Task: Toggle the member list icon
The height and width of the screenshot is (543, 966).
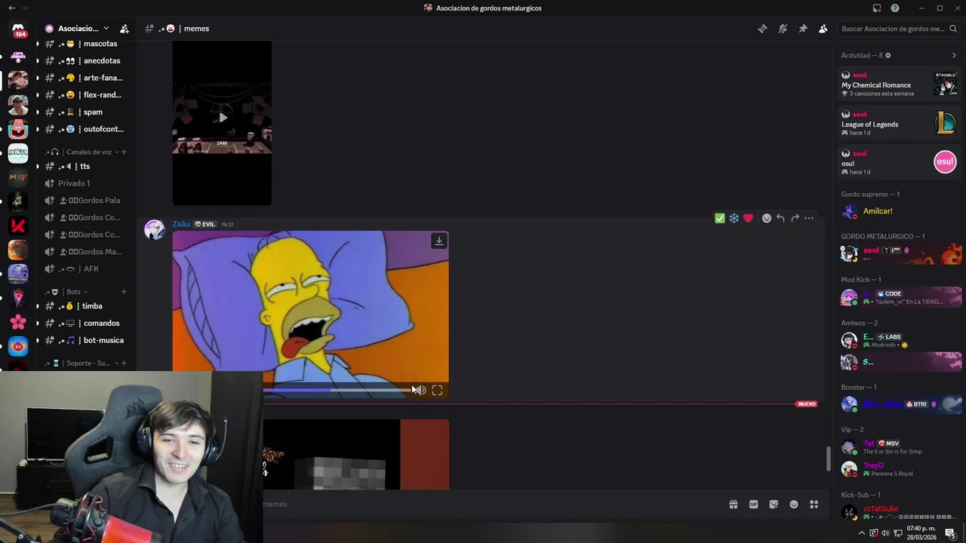Action: (x=823, y=29)
